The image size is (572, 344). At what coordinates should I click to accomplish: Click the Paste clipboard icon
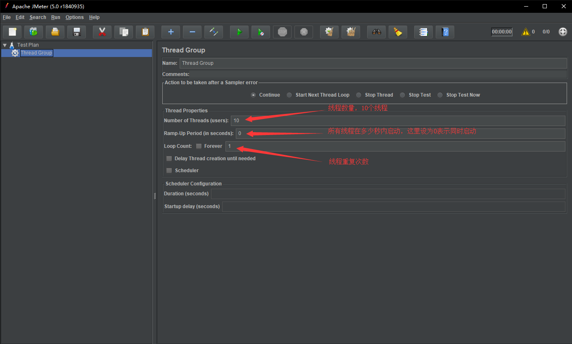point(145,32)
